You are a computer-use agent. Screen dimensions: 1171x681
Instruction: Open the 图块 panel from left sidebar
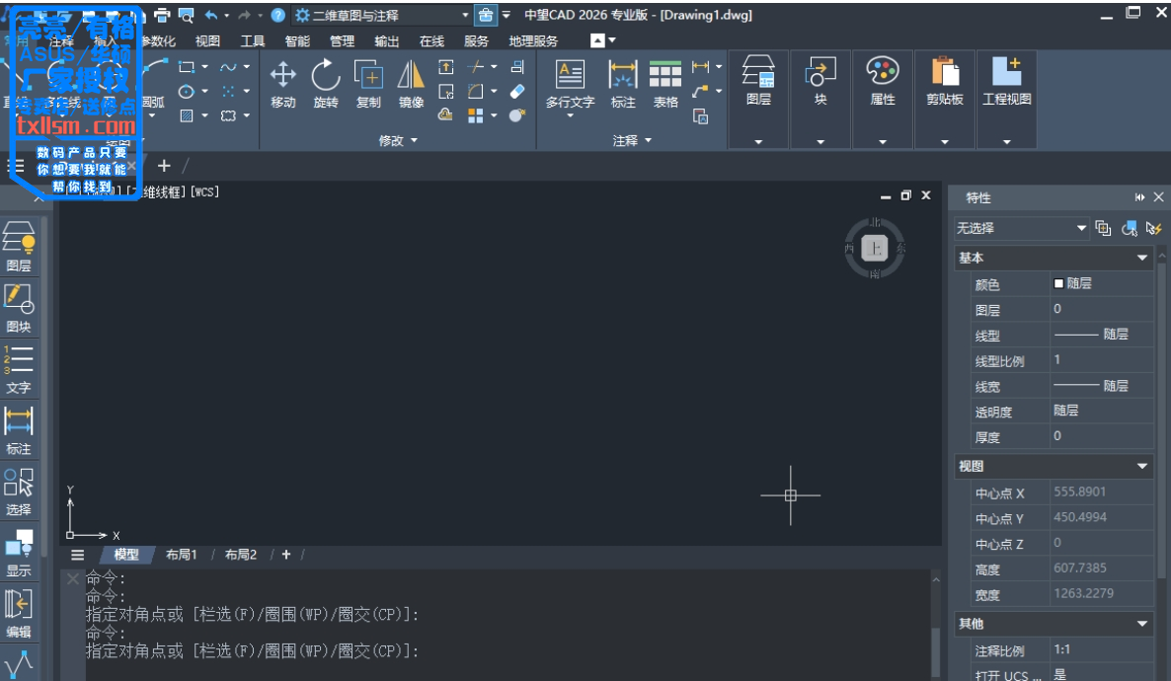point(19,307)
